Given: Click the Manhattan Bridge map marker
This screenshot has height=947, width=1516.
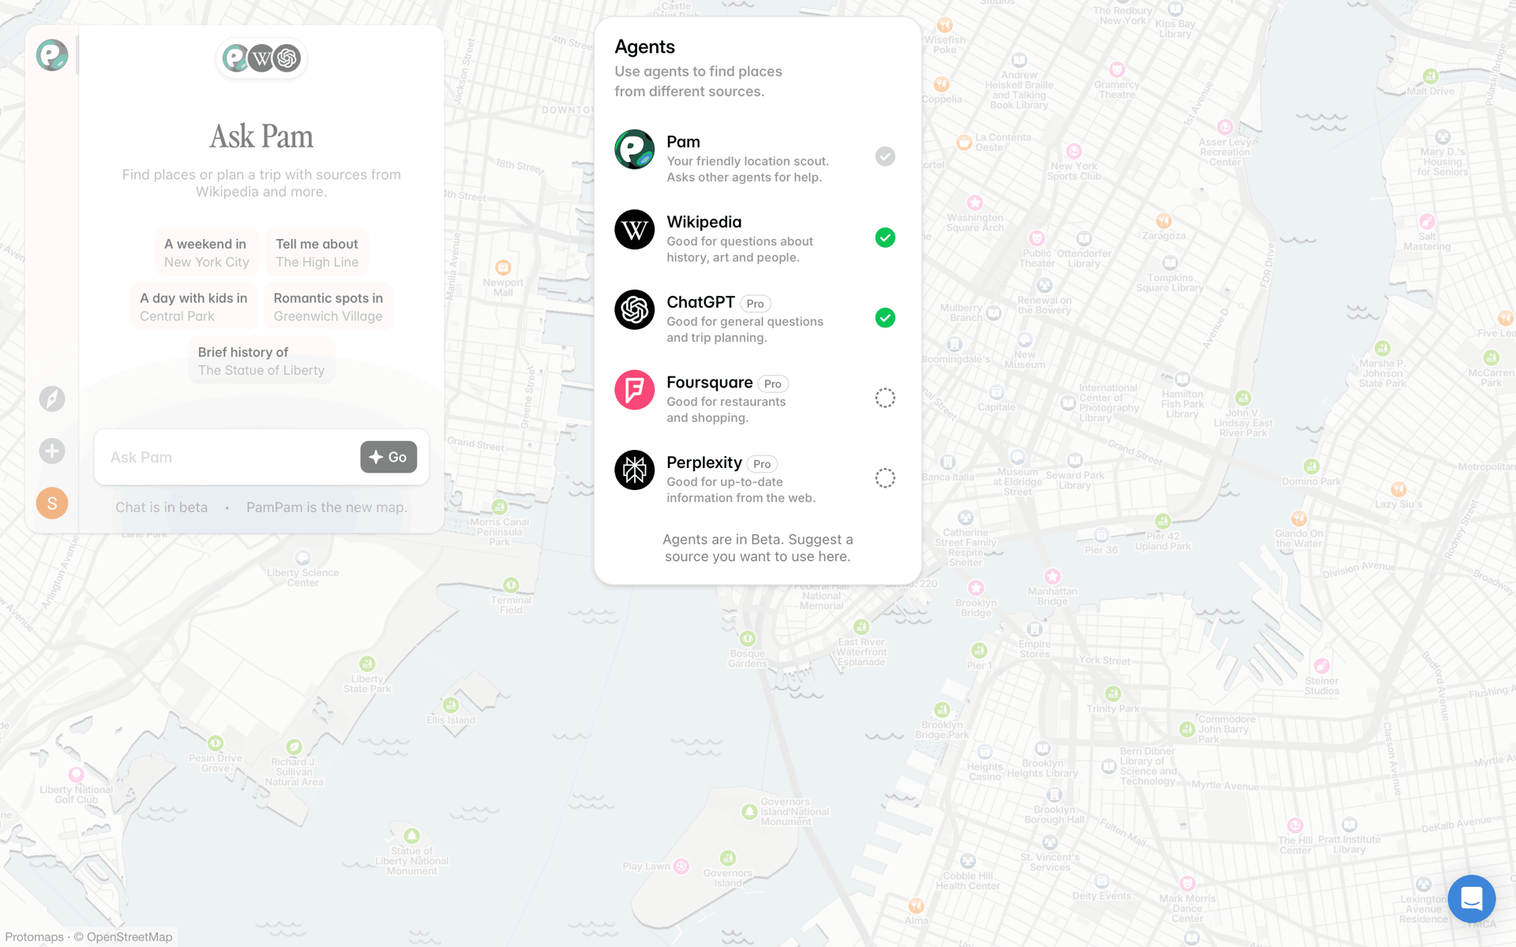Looking at the screenshot, I should [1053, 576].
